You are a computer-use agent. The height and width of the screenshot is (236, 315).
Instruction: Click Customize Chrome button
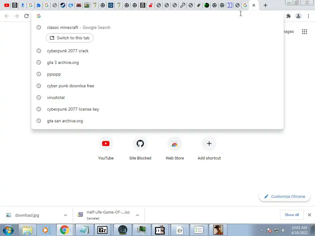(285, 196)
